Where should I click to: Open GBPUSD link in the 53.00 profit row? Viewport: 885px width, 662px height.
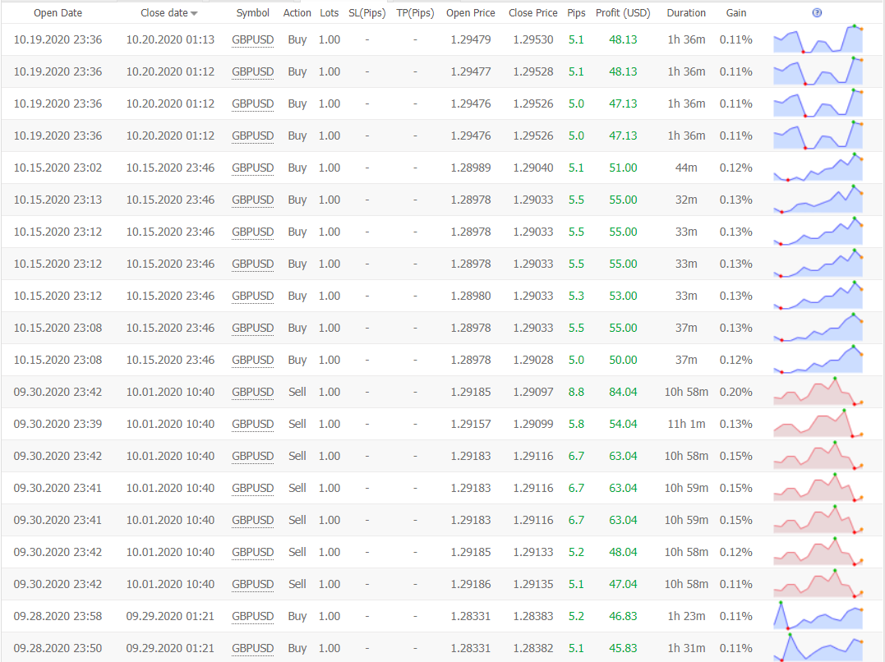tap(252, 297)
